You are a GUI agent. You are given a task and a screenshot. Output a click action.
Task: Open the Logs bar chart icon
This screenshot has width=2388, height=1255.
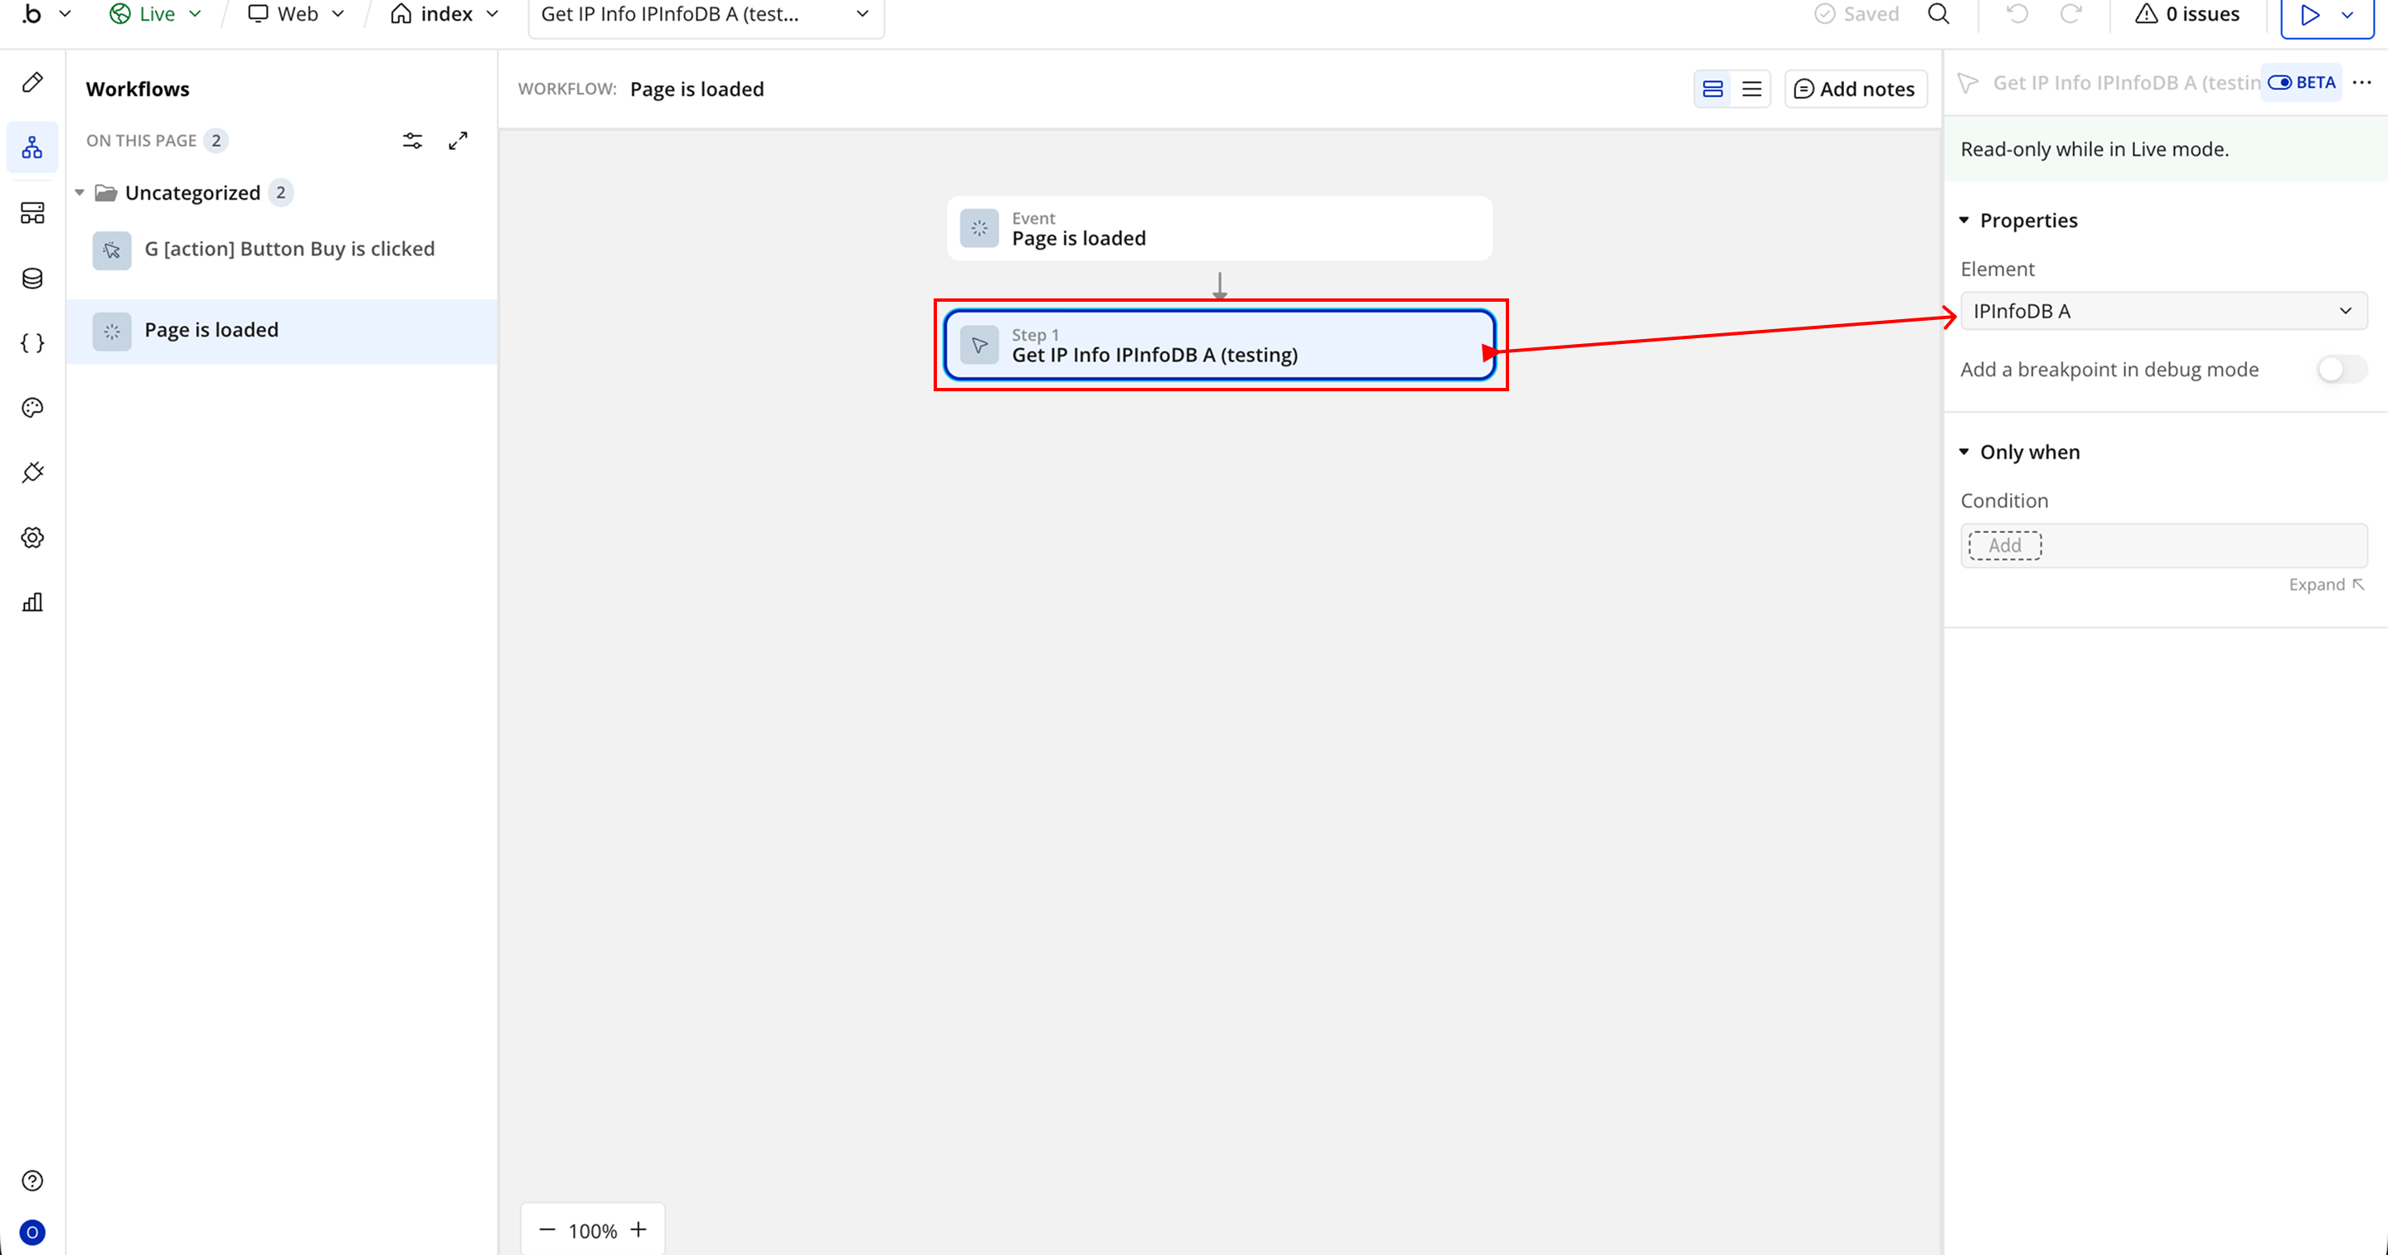point(32,603)
